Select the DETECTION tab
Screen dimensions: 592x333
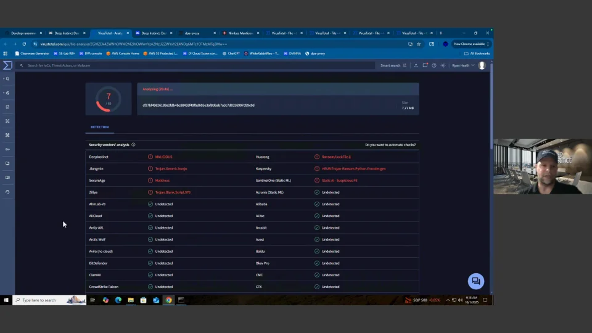100,127
